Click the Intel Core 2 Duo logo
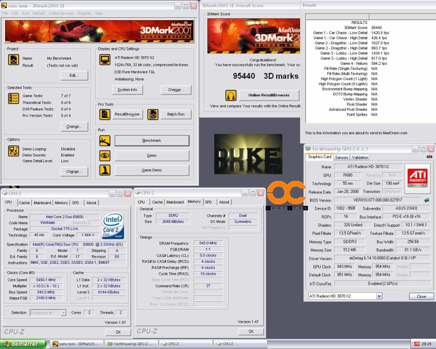 [113, 226]
